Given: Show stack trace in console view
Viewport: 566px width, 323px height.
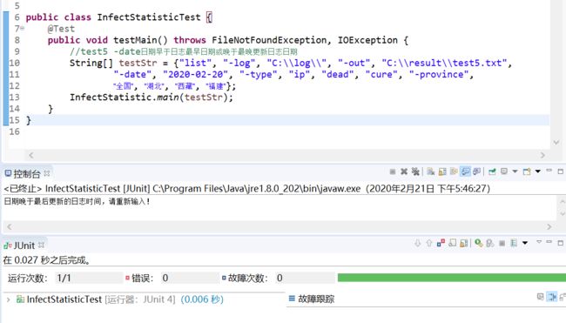Looking at the screenshot, I should coord(541,297).
